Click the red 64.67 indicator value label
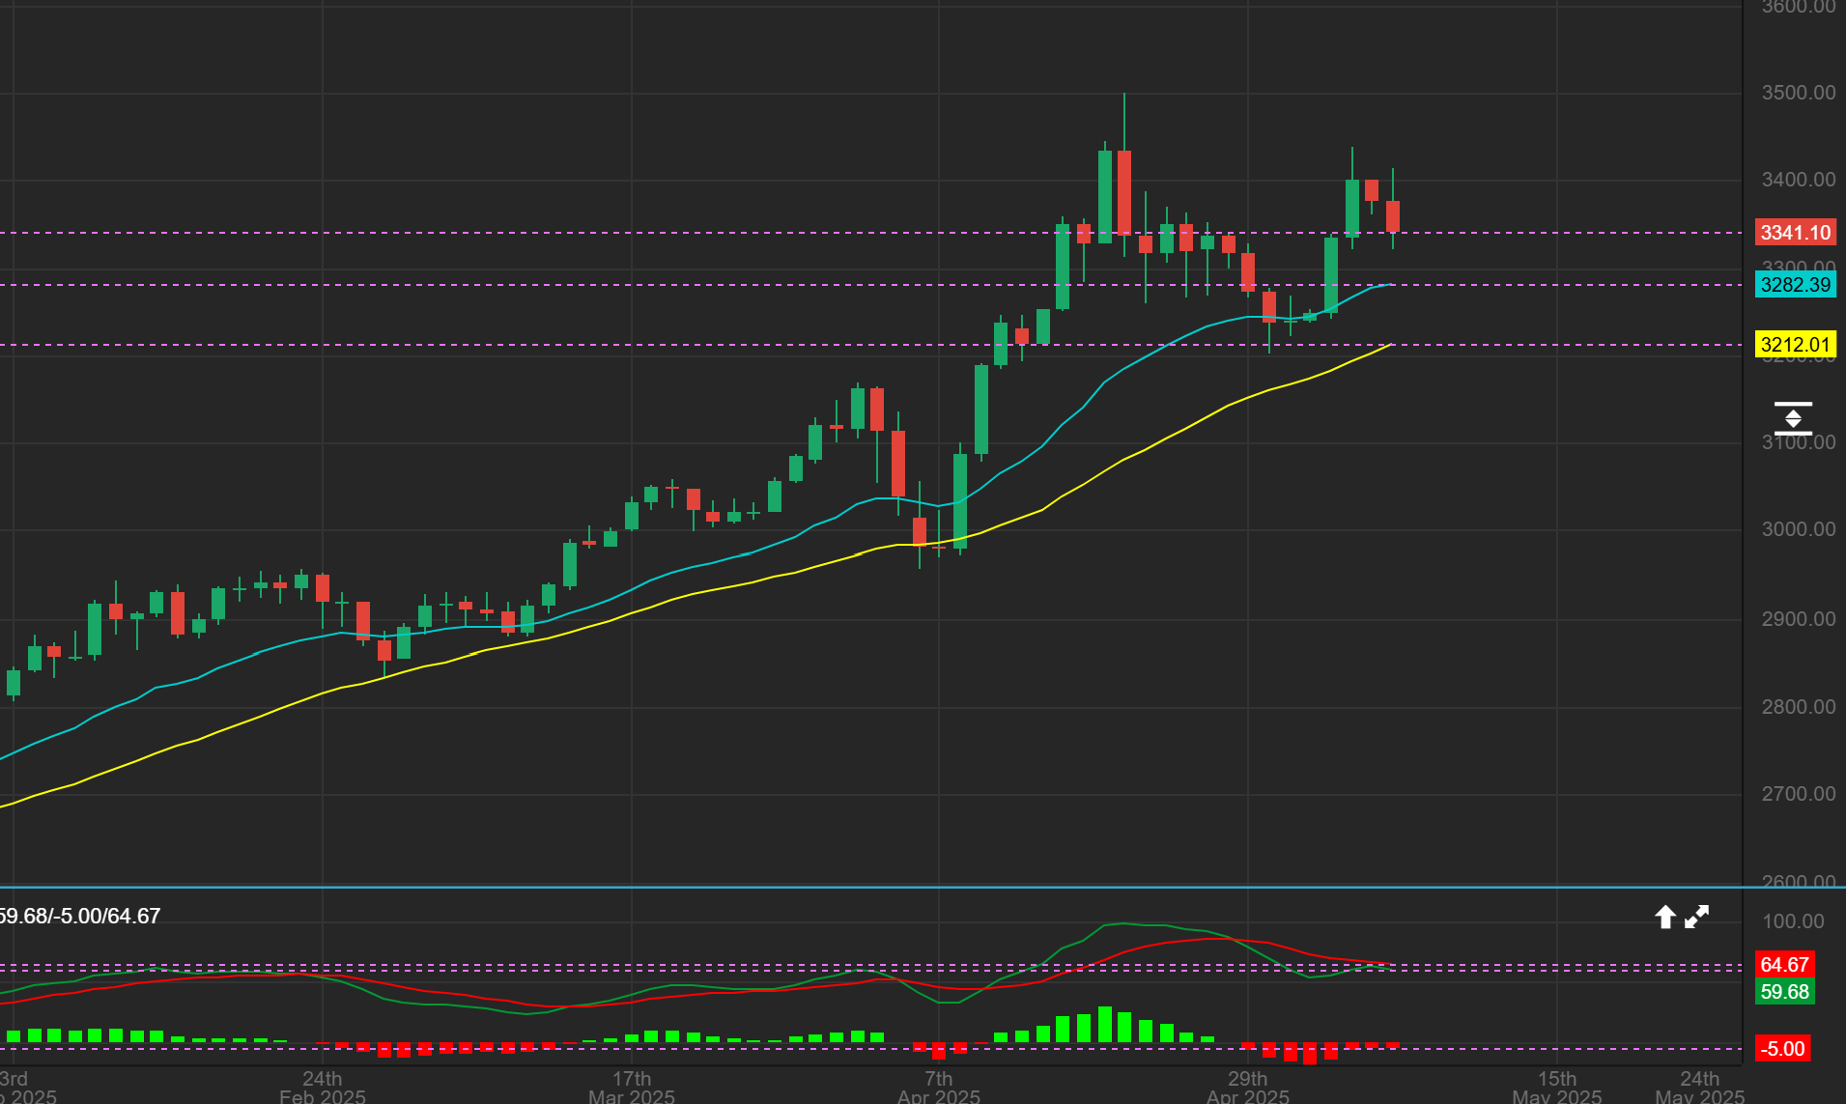The image size is (1846, 1104). (1784, 965)
